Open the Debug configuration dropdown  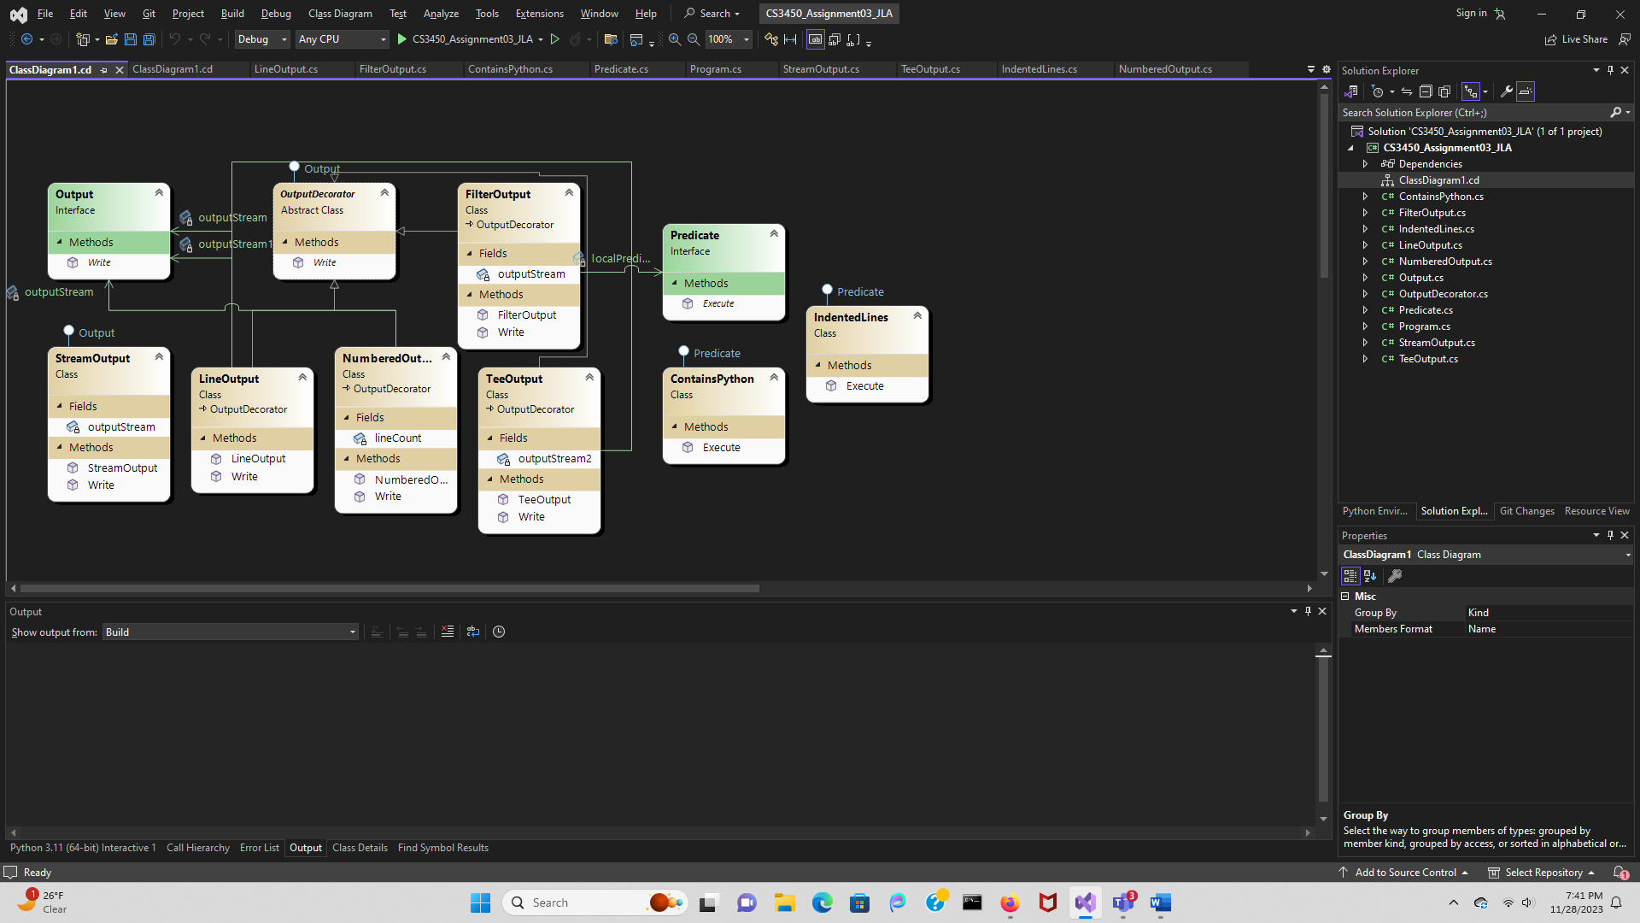click(x=262, y=39)
